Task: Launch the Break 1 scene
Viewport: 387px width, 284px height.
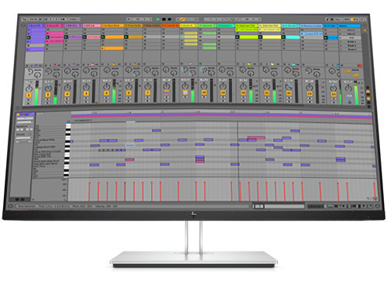Action: point(351,42)
